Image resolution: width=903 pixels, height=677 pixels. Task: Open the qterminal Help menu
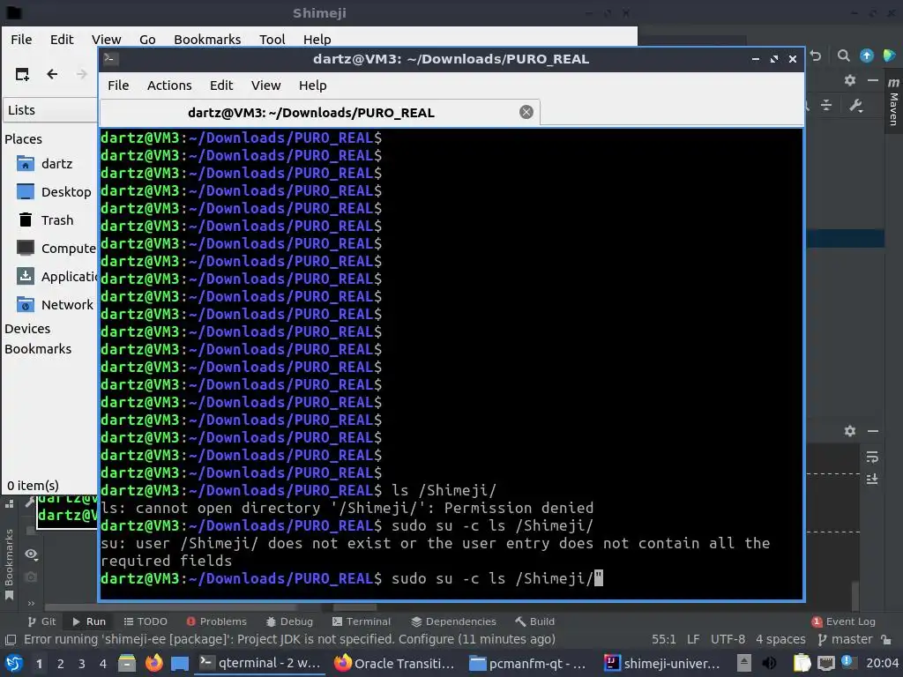pyautogui.click(x=313, y=86)
